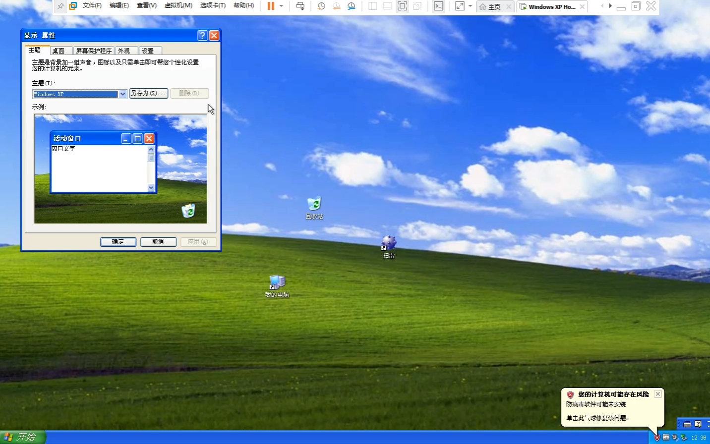Confirm with the 确定 button

pos(118,242)
